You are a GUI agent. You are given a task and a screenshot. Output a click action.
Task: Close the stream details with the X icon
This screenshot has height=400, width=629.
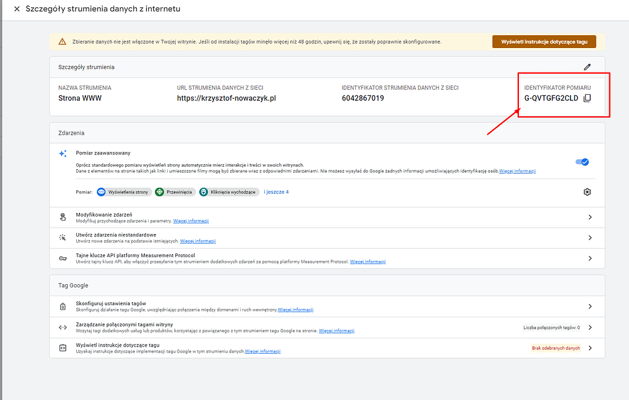(15, 9)
